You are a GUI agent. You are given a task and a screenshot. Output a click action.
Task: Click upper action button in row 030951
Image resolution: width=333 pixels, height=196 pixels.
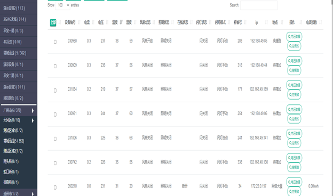pos(294,110)
